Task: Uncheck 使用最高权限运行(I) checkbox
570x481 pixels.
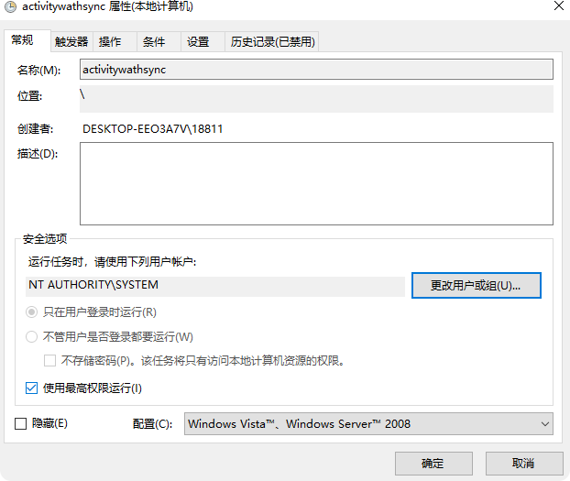Action: click(32, 388)
